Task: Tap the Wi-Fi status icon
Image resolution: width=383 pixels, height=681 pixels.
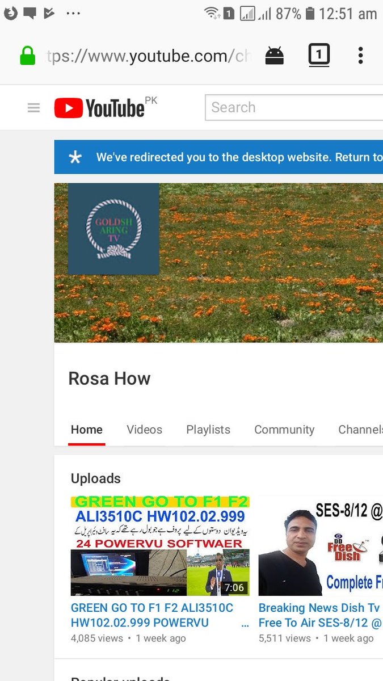Action: (212, 13)
